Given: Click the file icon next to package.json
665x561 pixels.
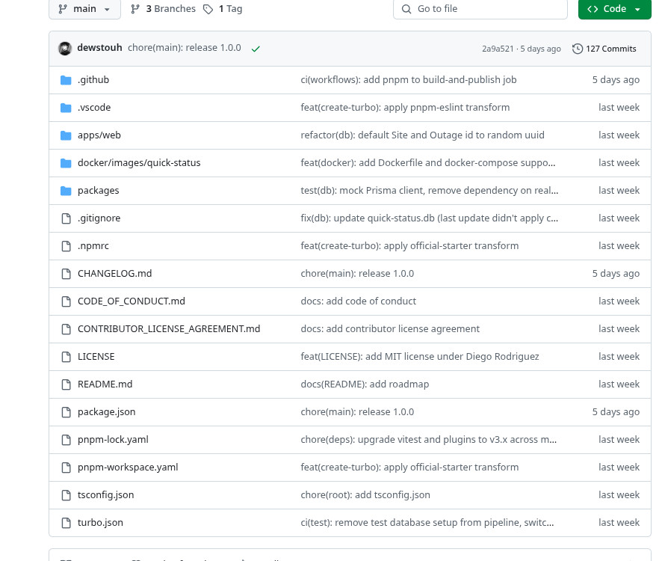Looking at the screenshot, I should [66, 412].
